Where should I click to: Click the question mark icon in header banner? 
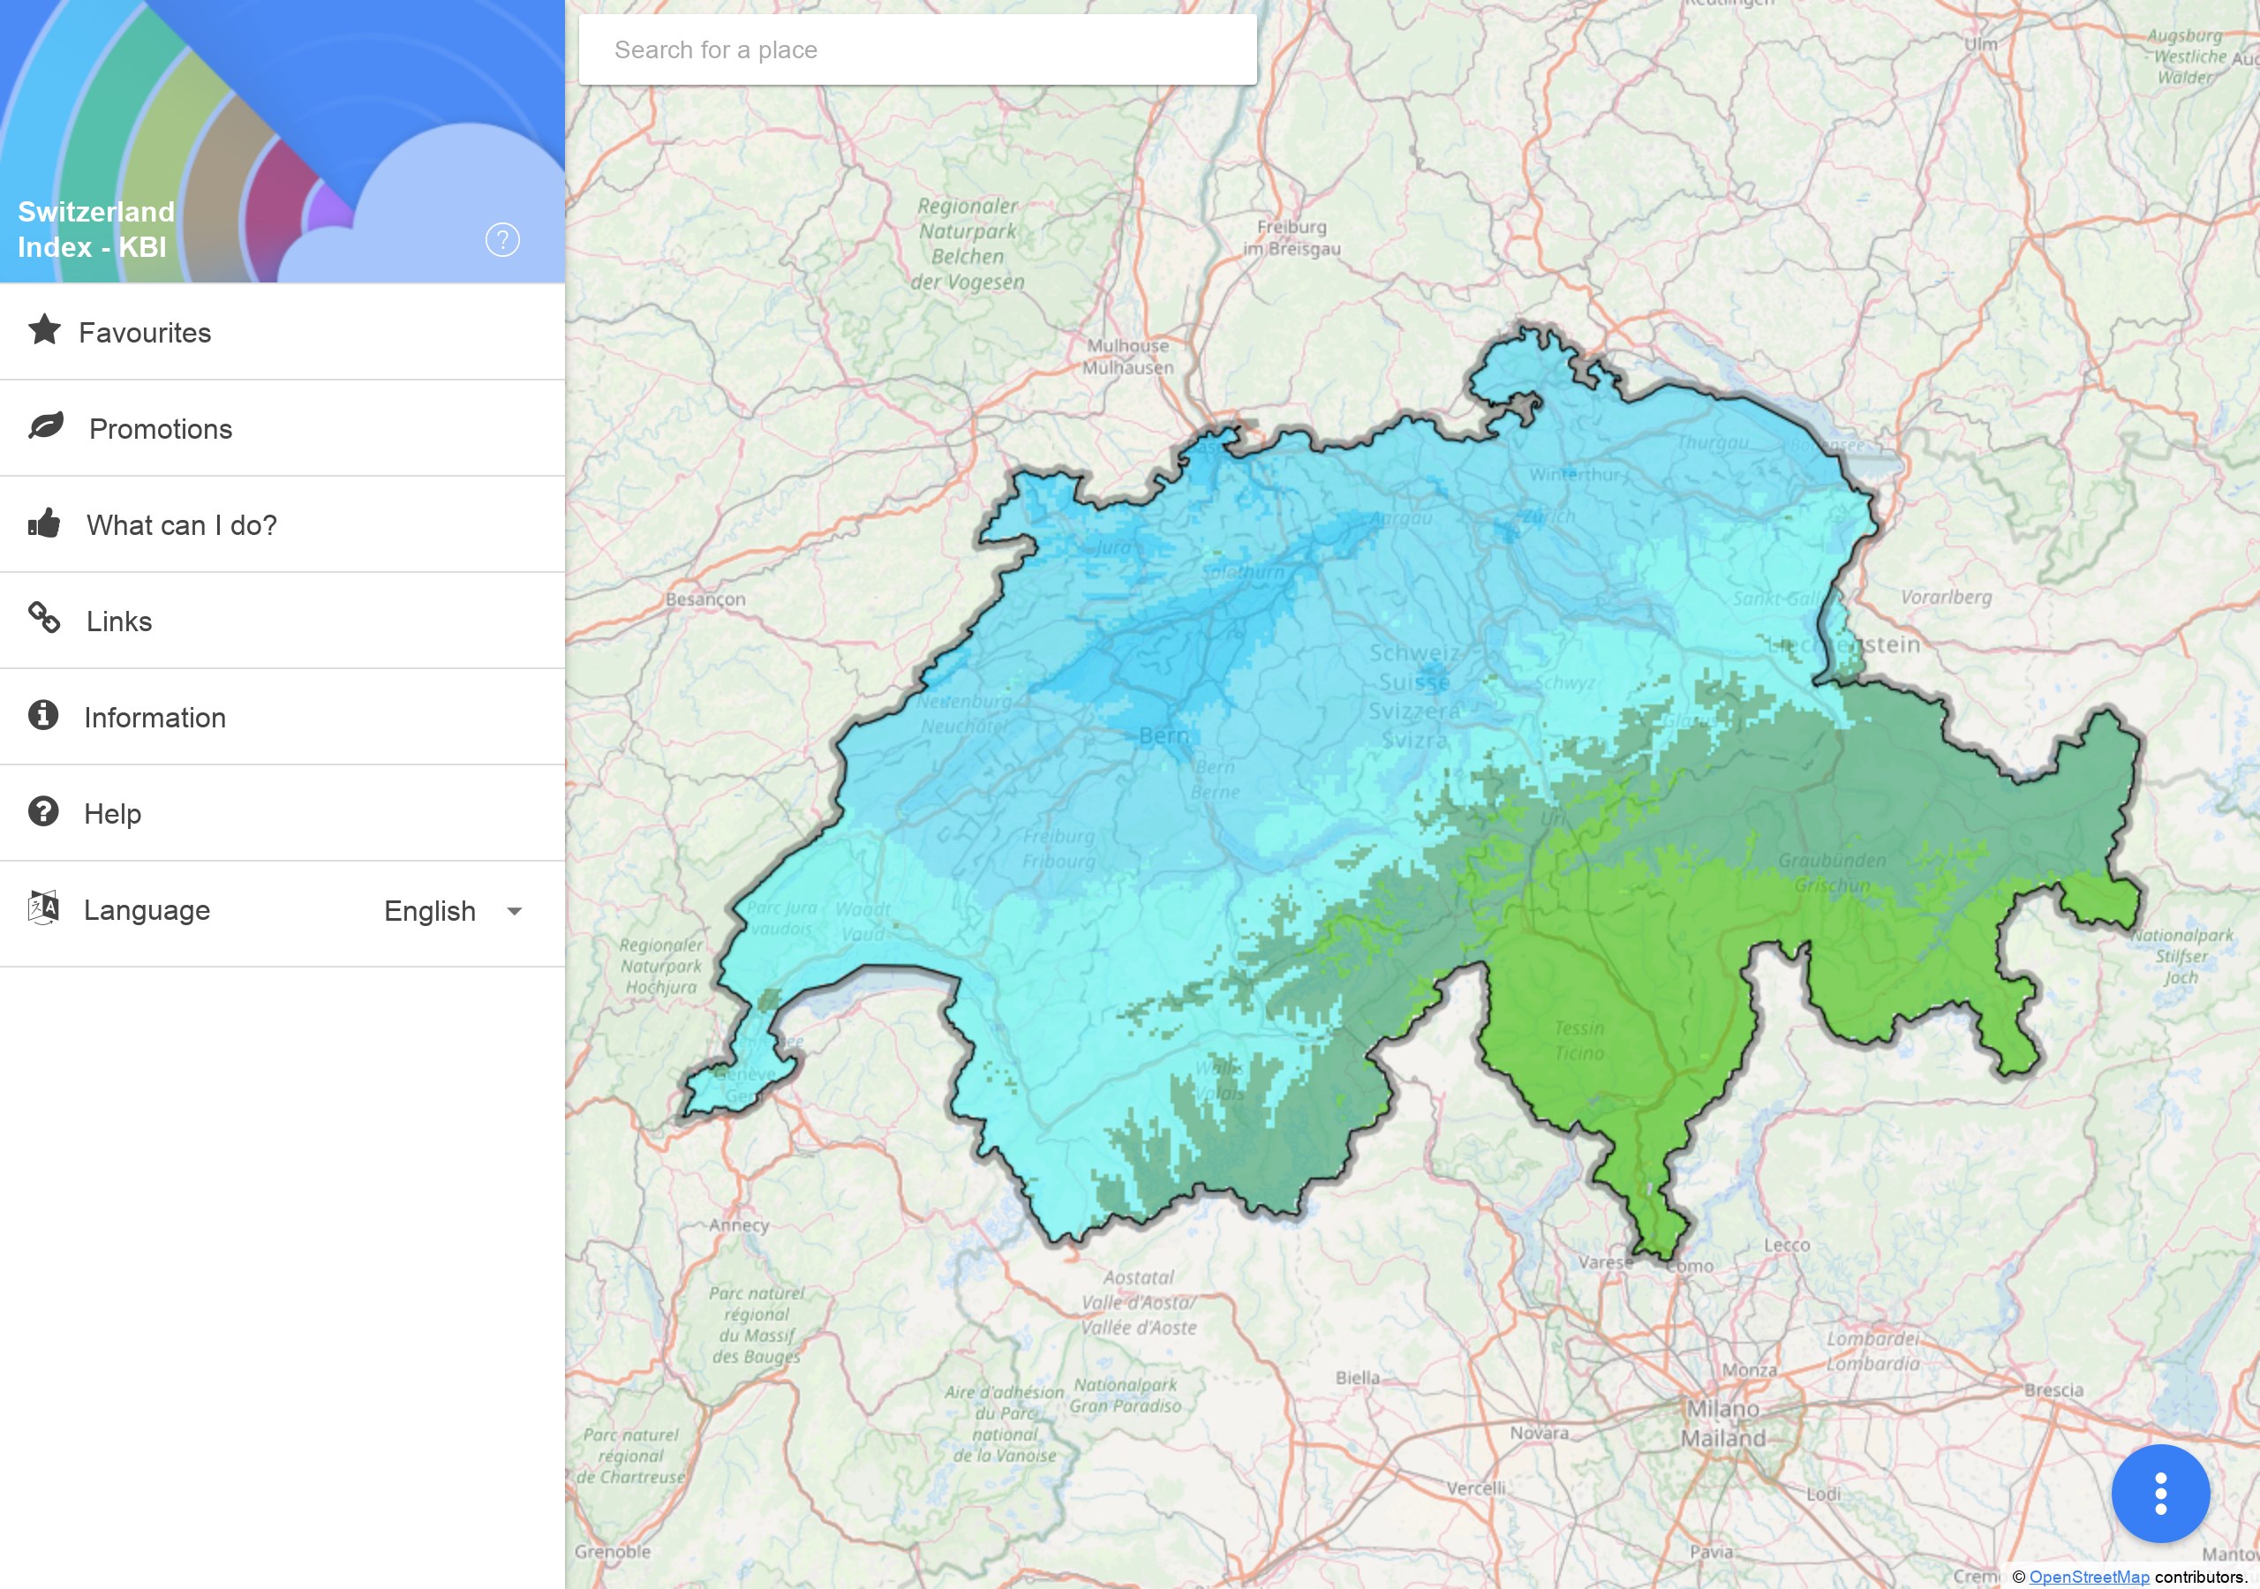click(x=502, y=239)
